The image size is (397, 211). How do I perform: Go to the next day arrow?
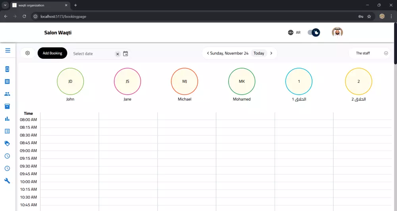coord(271,53)
